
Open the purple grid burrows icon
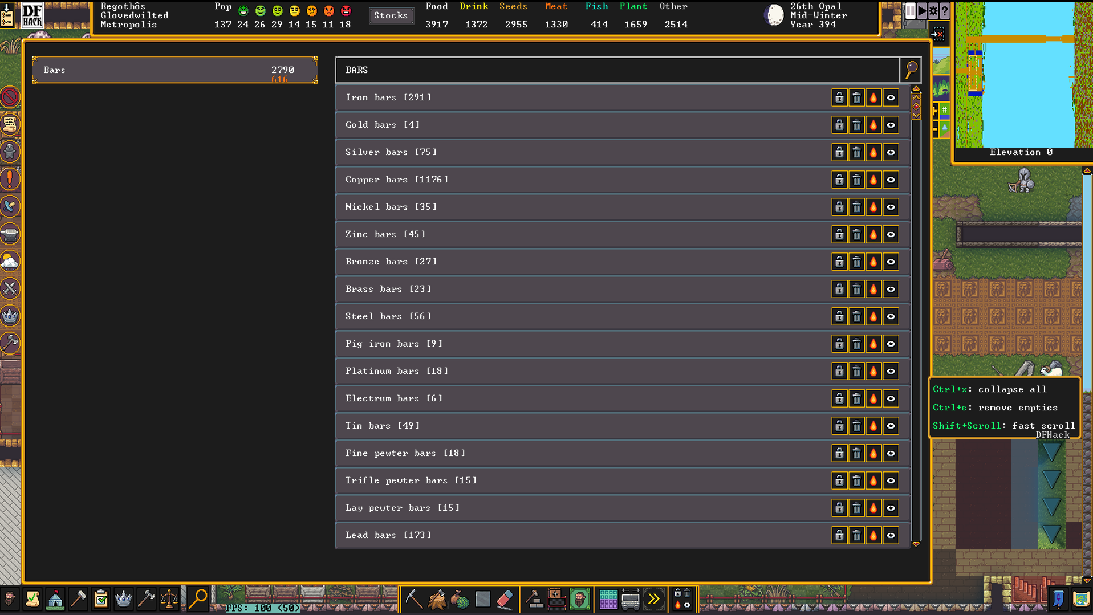(x=608, y=599)
